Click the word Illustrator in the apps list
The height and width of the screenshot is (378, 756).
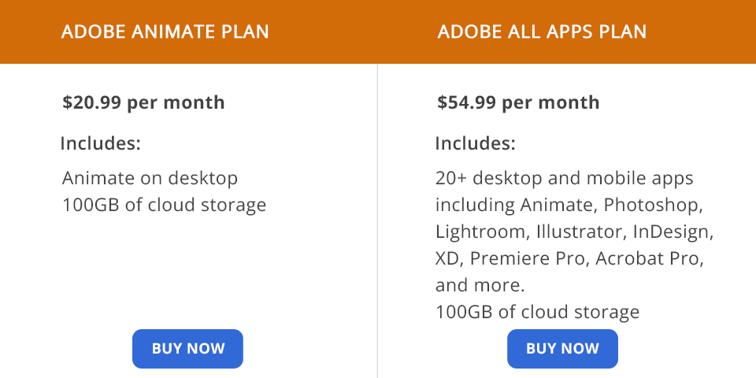[x=581, y=232]
